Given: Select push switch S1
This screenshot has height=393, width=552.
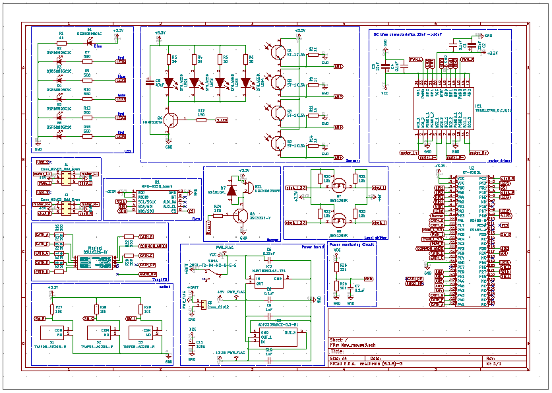Looking at the screenshot, I should [52, 333].
